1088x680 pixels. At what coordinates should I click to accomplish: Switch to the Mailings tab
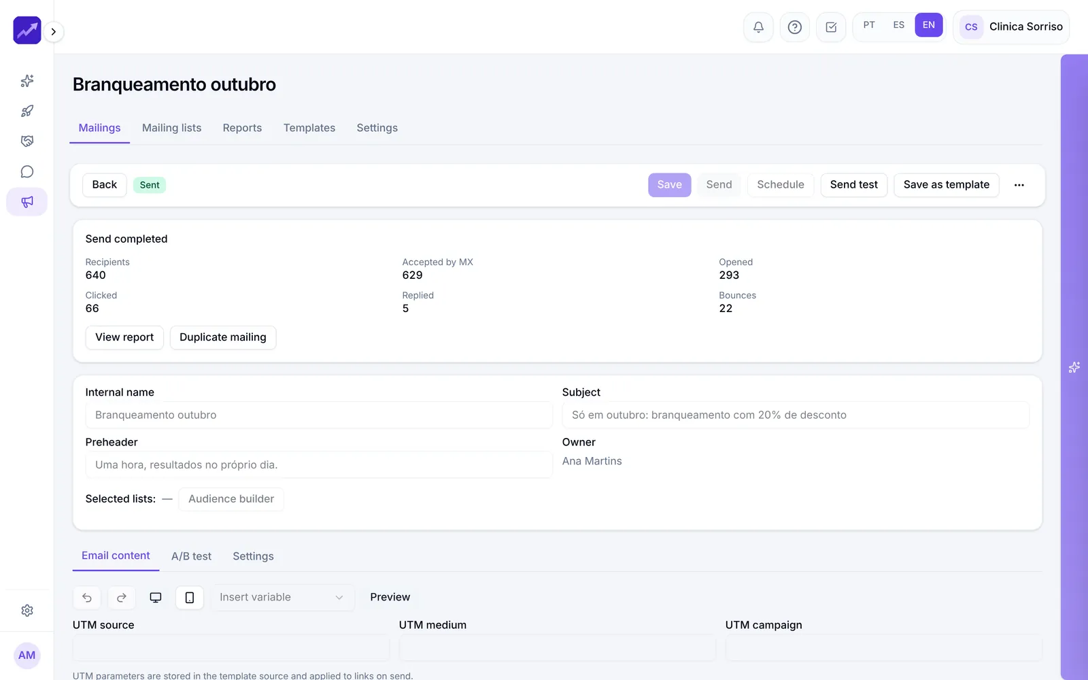point(99,128)
